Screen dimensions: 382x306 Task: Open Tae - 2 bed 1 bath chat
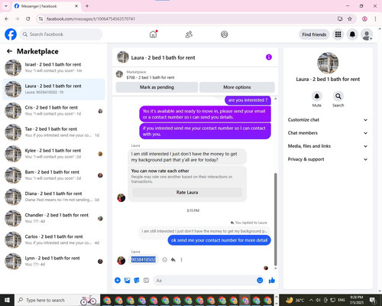(53, 132)
